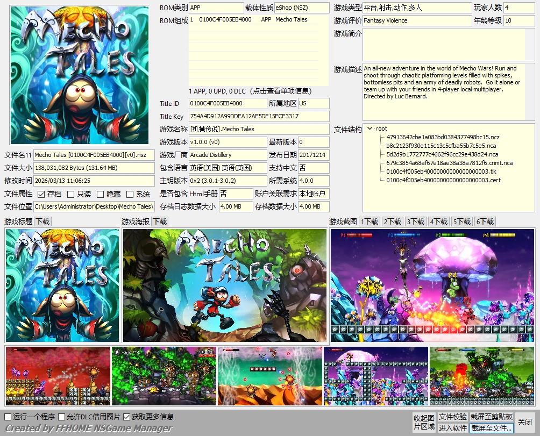Select the red sky screenshot thumbnail
540x436 pixels.
pos(58,376)
